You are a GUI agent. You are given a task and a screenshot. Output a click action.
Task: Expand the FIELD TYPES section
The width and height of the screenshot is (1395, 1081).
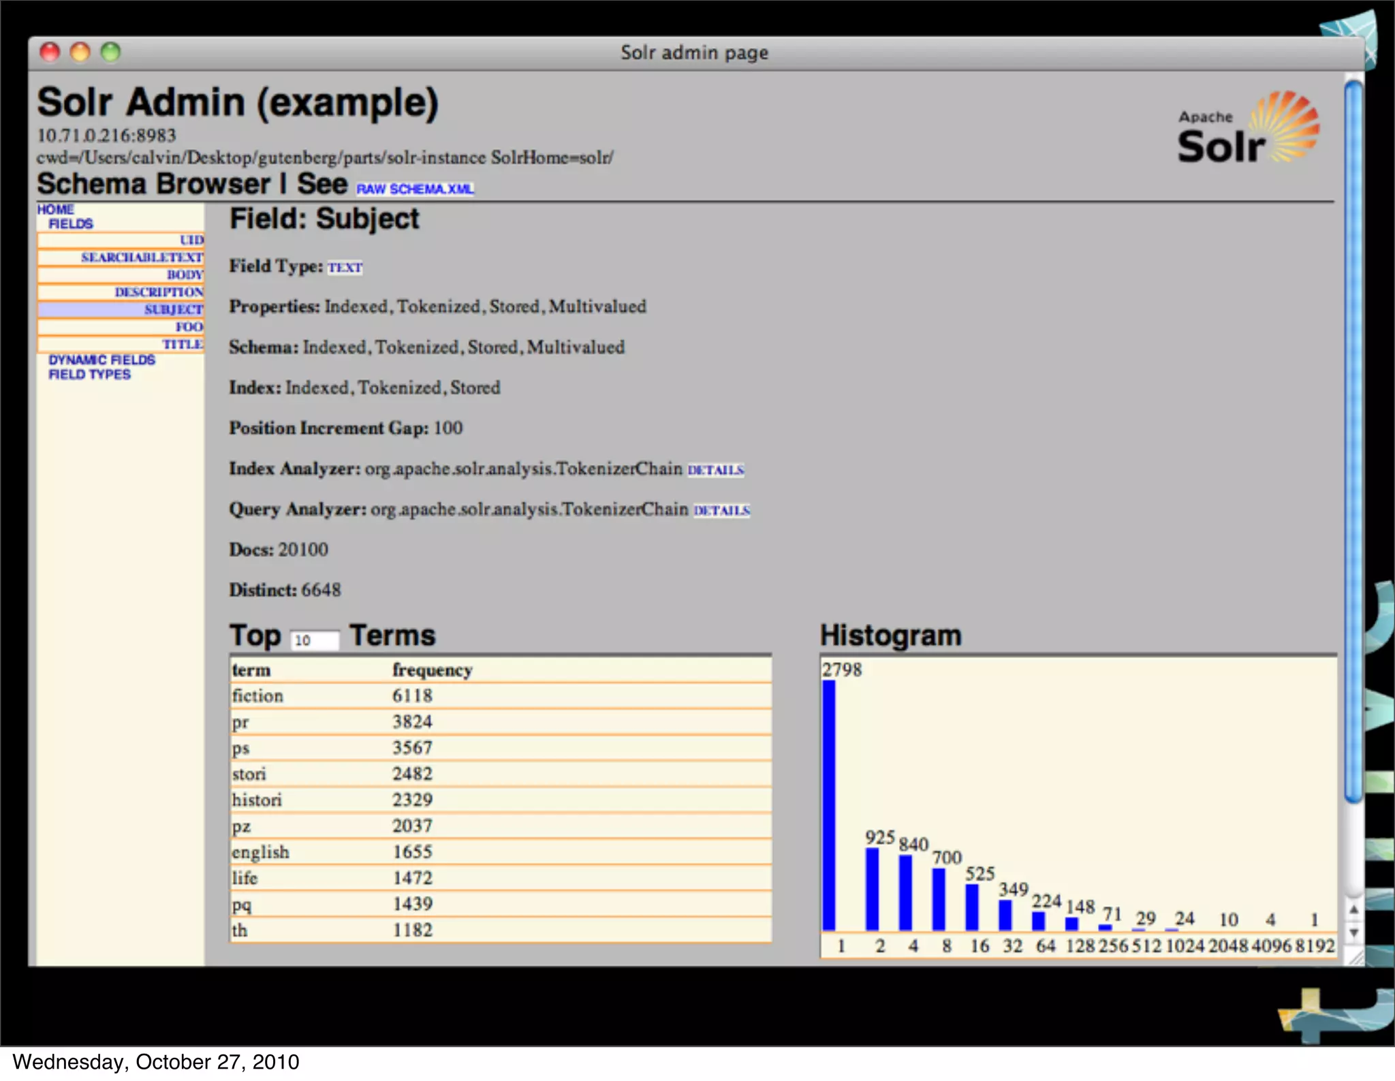(89, 375)
